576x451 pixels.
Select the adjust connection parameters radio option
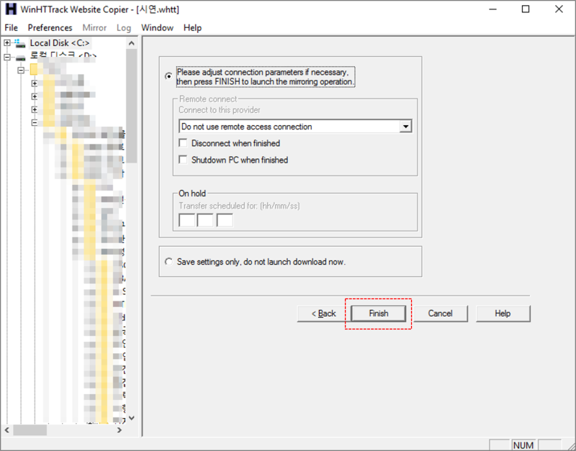point(168,76)
